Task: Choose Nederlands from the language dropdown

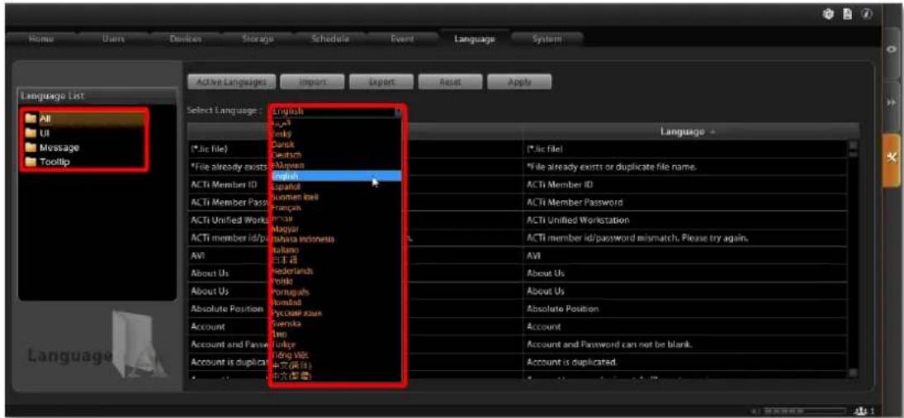Action: click(x=337, y=270)
